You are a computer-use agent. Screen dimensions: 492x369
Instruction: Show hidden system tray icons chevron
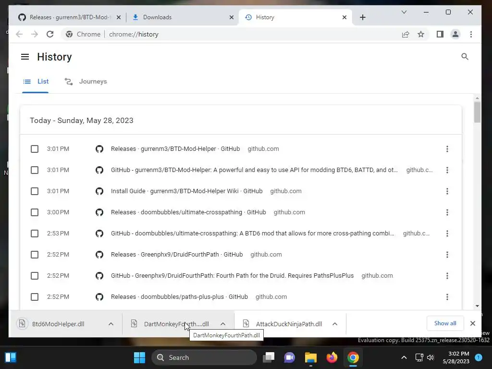pos(404,357)
